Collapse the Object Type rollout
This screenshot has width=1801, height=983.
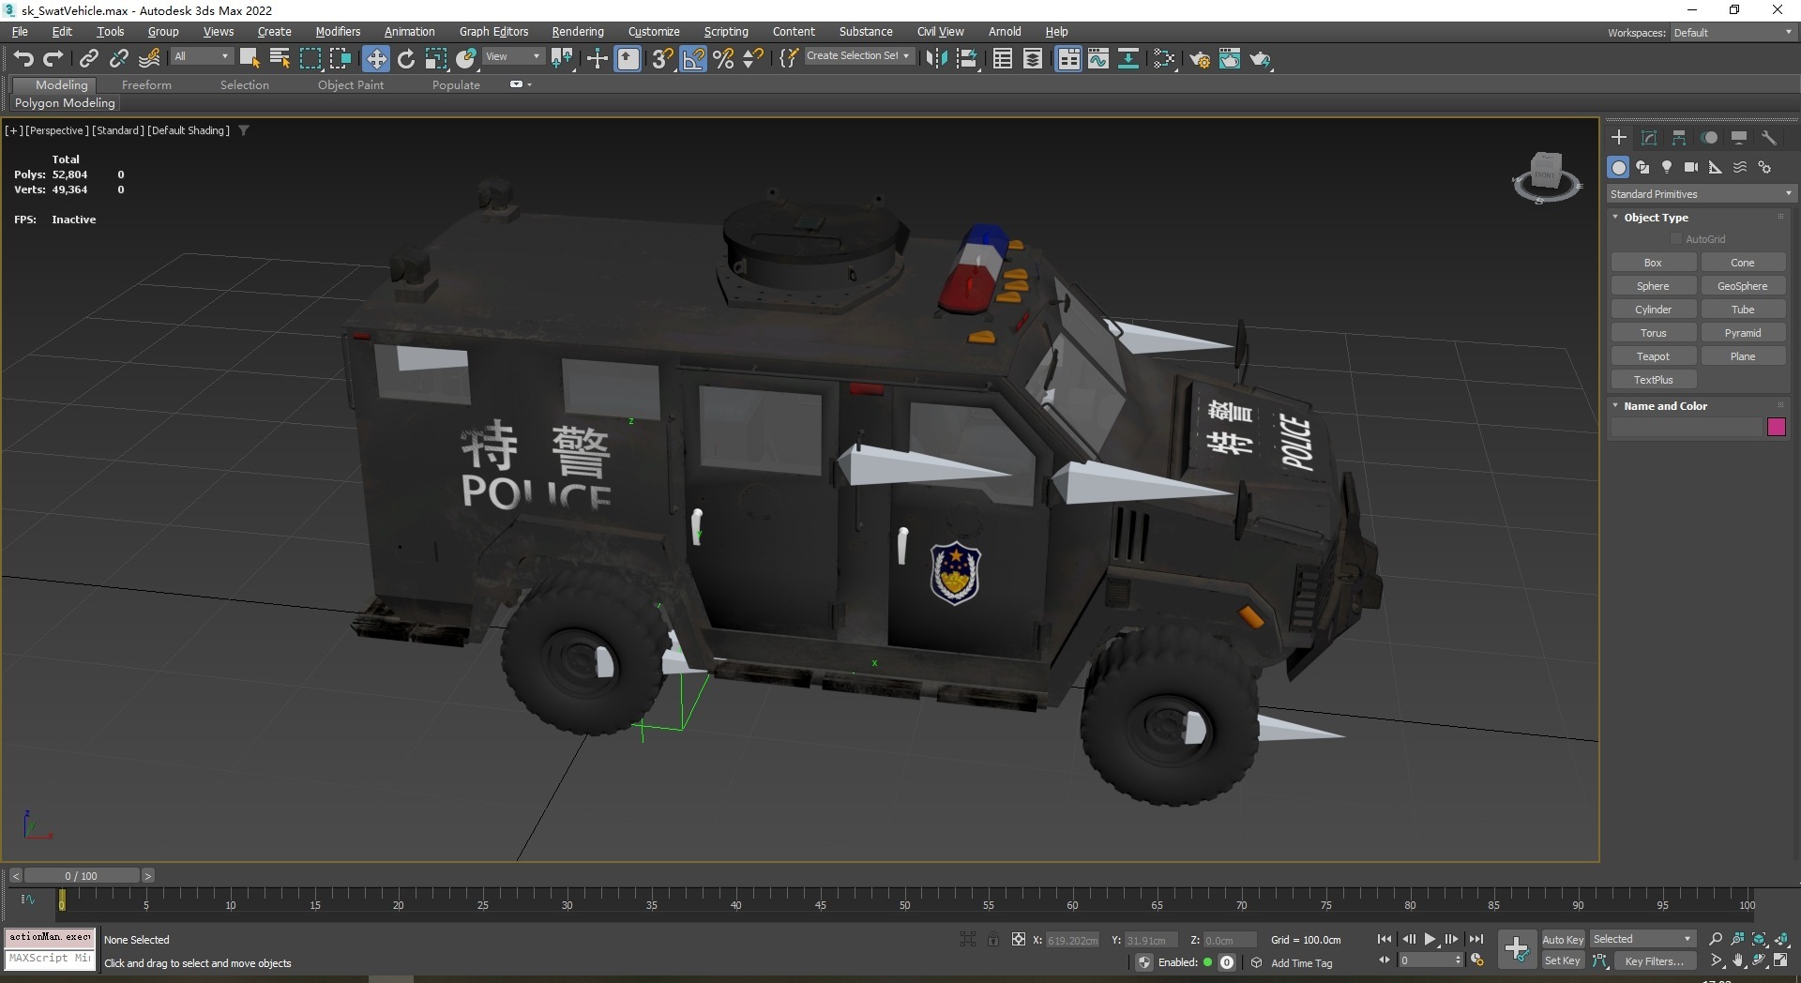coord(1655,218)
